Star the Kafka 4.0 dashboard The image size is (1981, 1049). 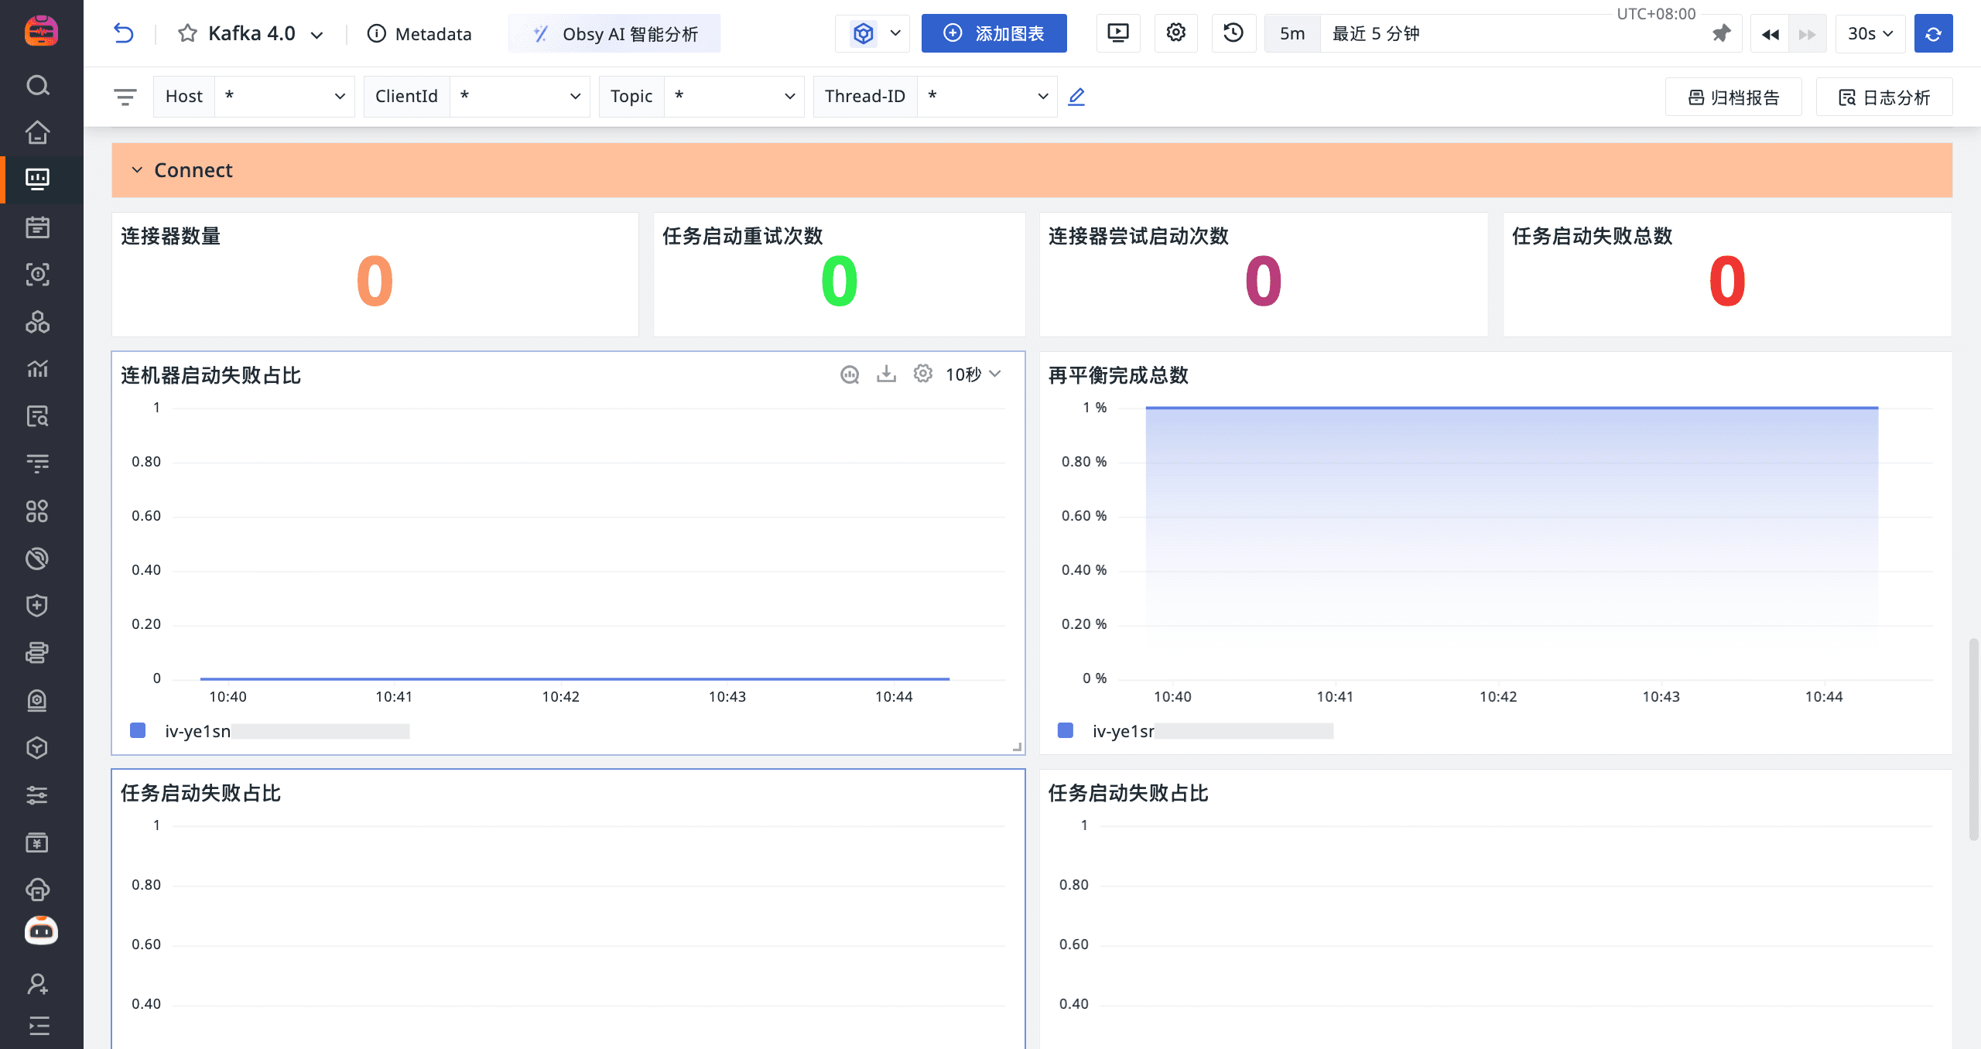point(187,33)
